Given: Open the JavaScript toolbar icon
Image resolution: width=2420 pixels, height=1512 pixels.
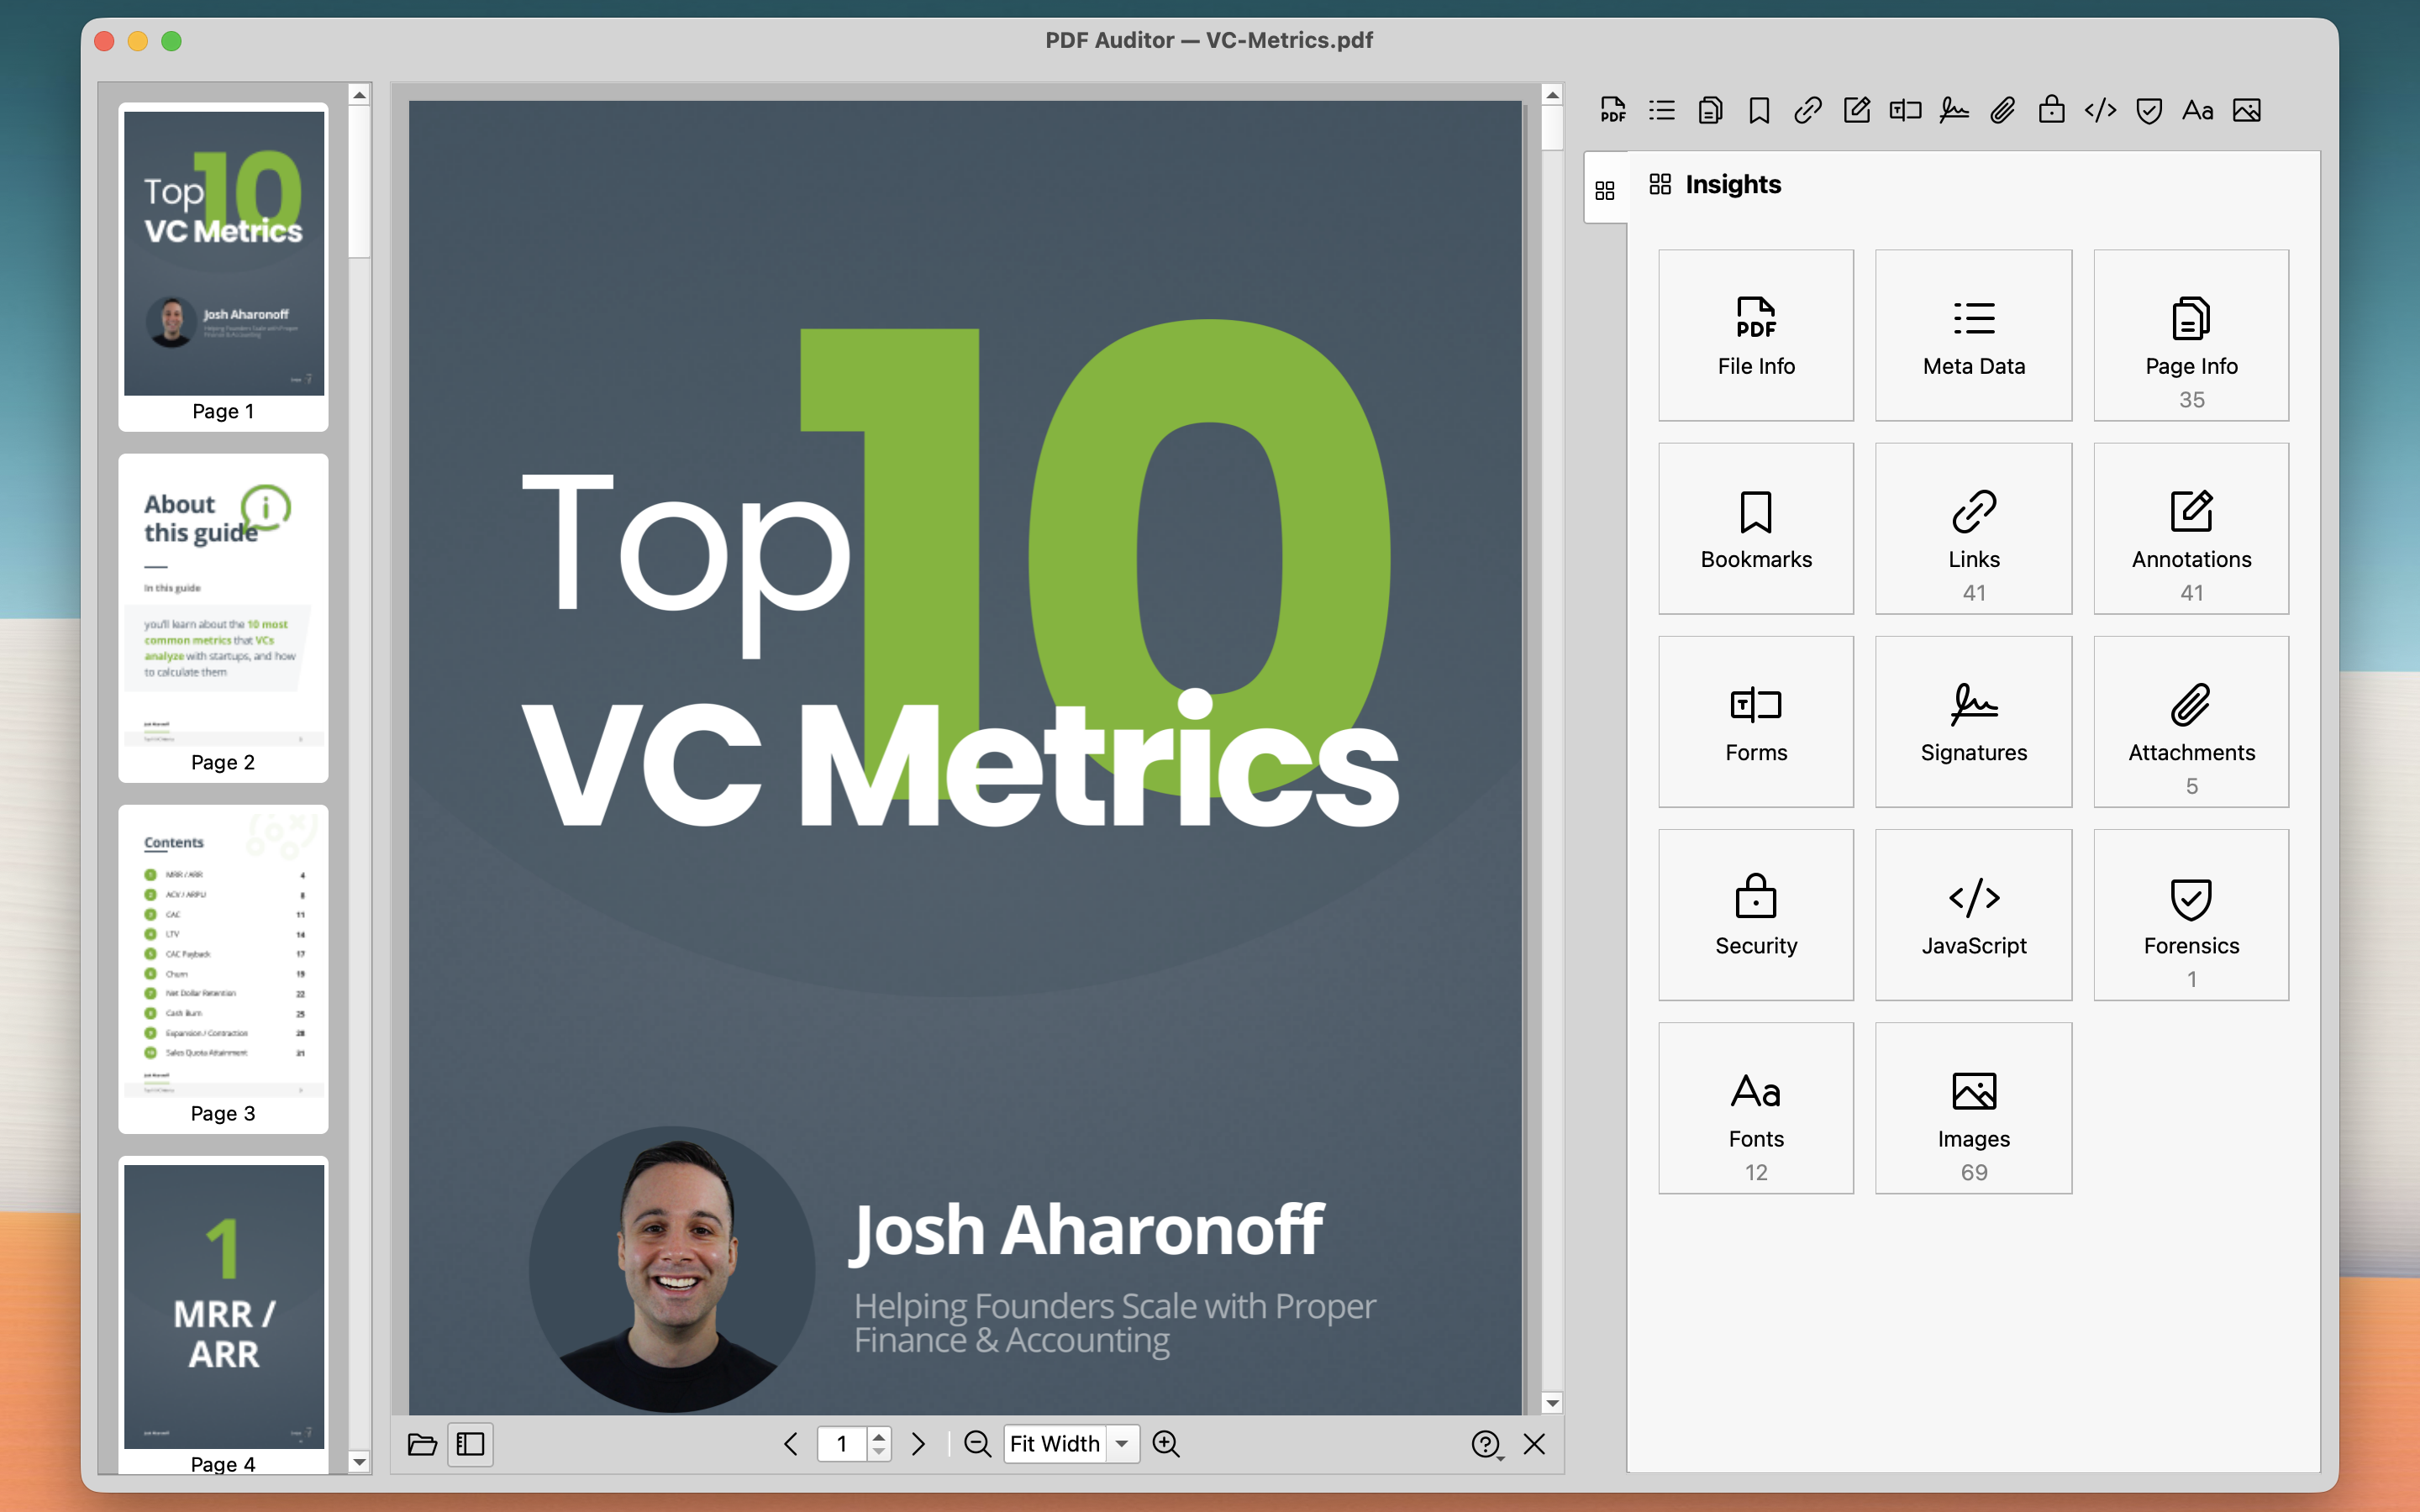Looking at the screenshot, I should (2100, 110).
